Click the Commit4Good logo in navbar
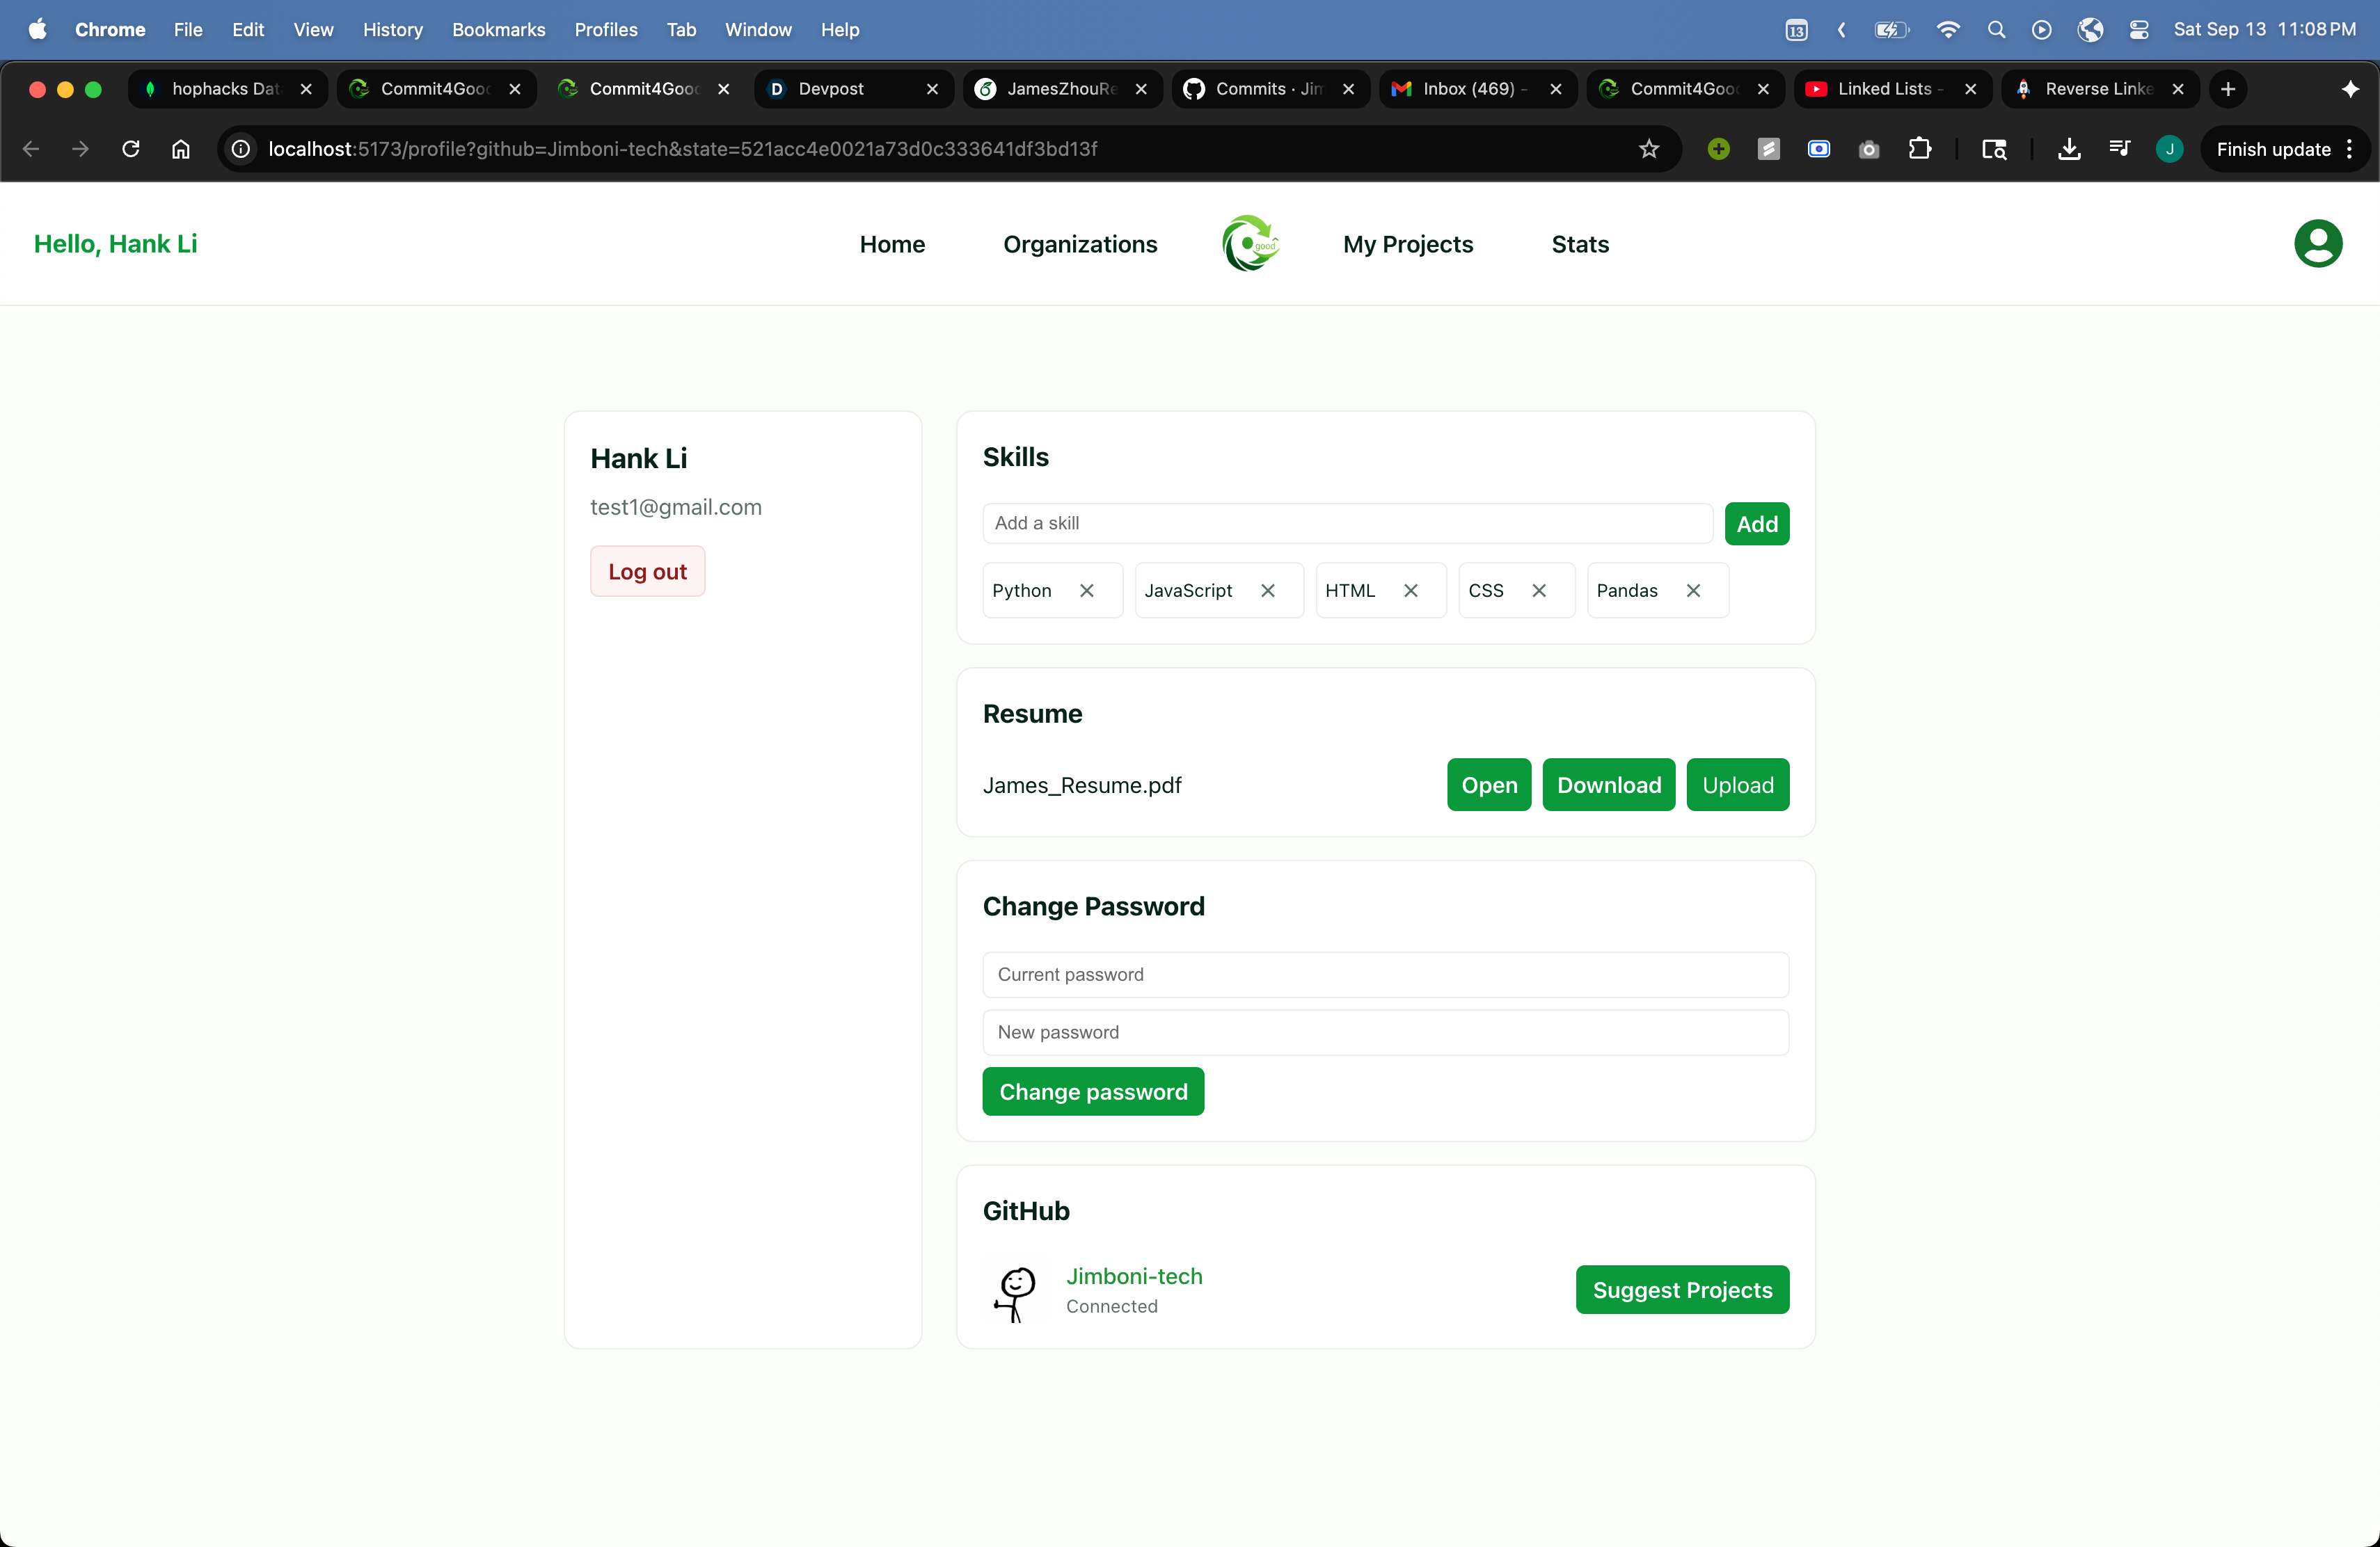 [1250, 244]
